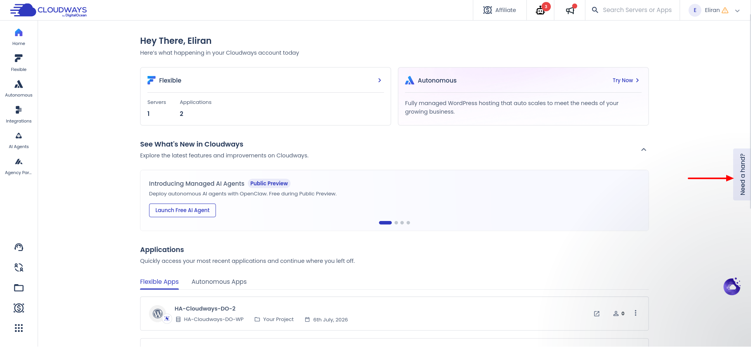The width and height of the screenshot is (751, 347).
Task: Click the Flexible card title
Action: (x=170, y=80)
